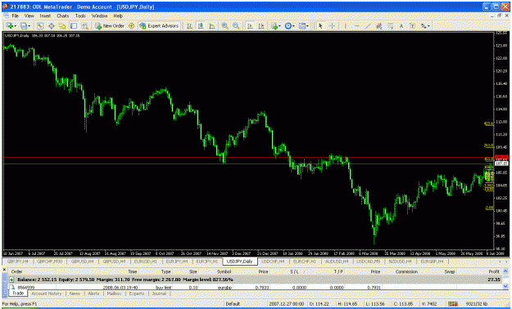Open the Insert menu
This screenshot has width=512, height=309.
click(45, 16)
